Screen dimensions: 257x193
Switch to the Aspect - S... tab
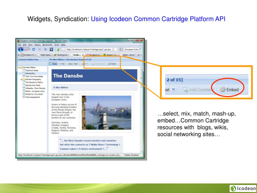[110, 55]
